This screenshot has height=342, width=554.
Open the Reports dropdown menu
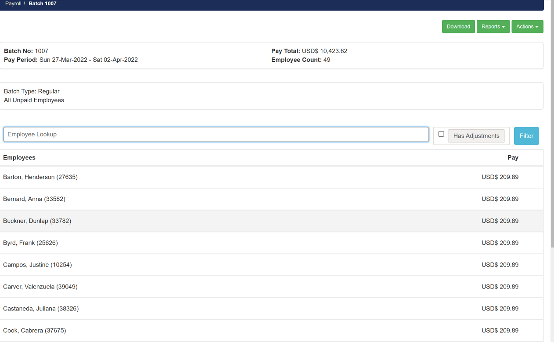[493, 26]
